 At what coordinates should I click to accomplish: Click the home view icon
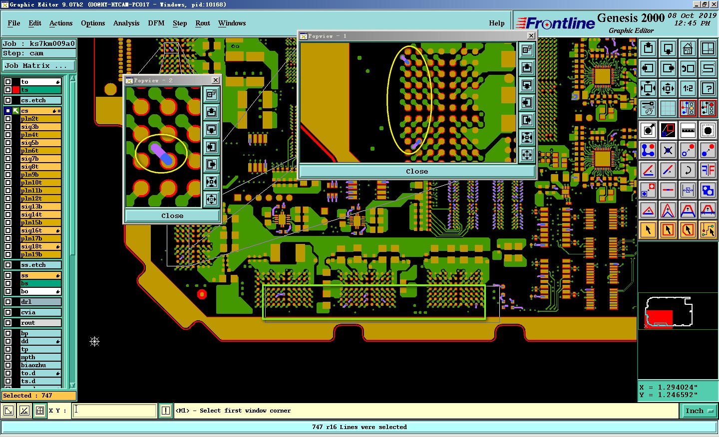tap(688, 49)
